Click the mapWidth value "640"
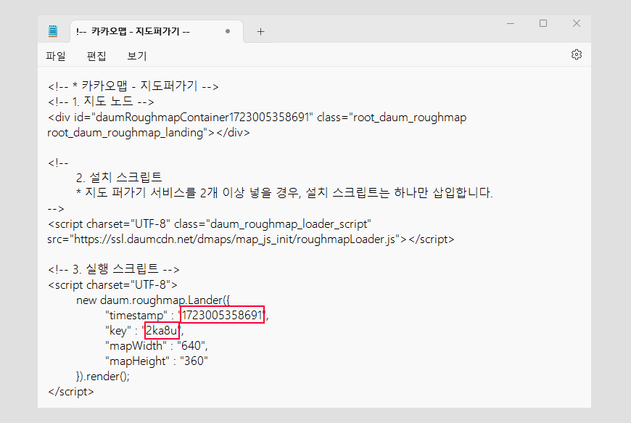Screen dimensions: 631x423 (x=191, y=345)
